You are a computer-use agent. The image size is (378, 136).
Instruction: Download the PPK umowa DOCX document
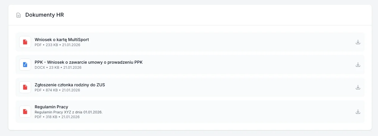(x=358, y=65)
